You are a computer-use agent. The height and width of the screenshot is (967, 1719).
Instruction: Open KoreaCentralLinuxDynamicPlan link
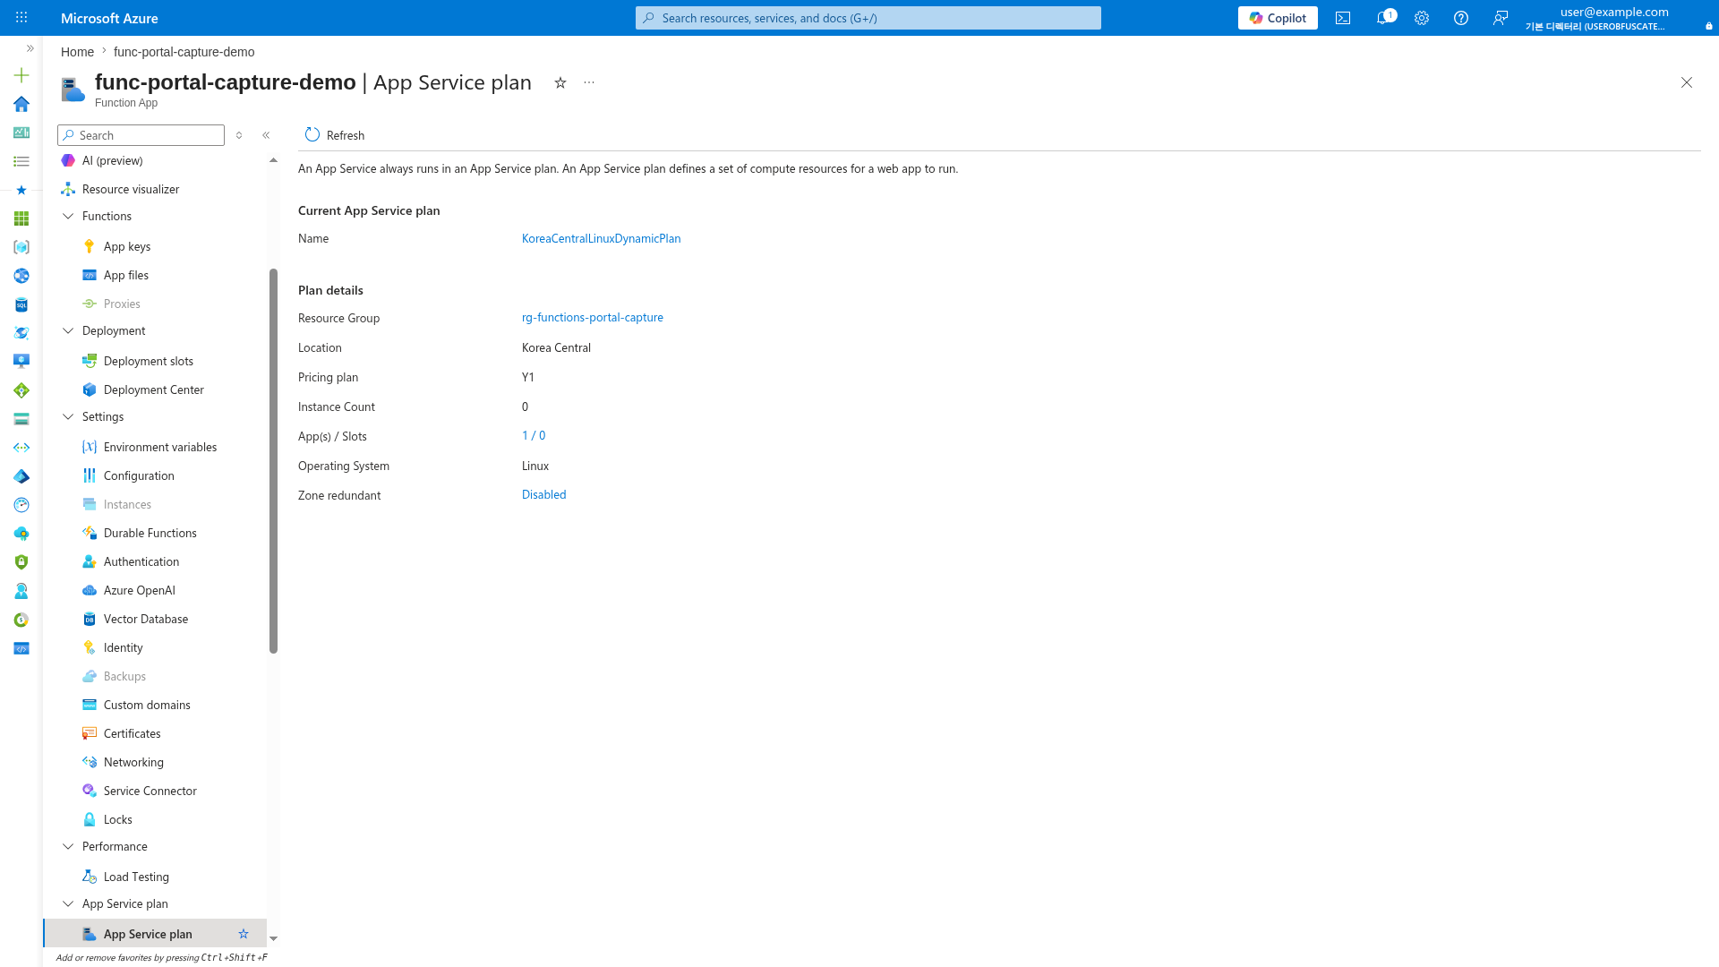point(601,238)
